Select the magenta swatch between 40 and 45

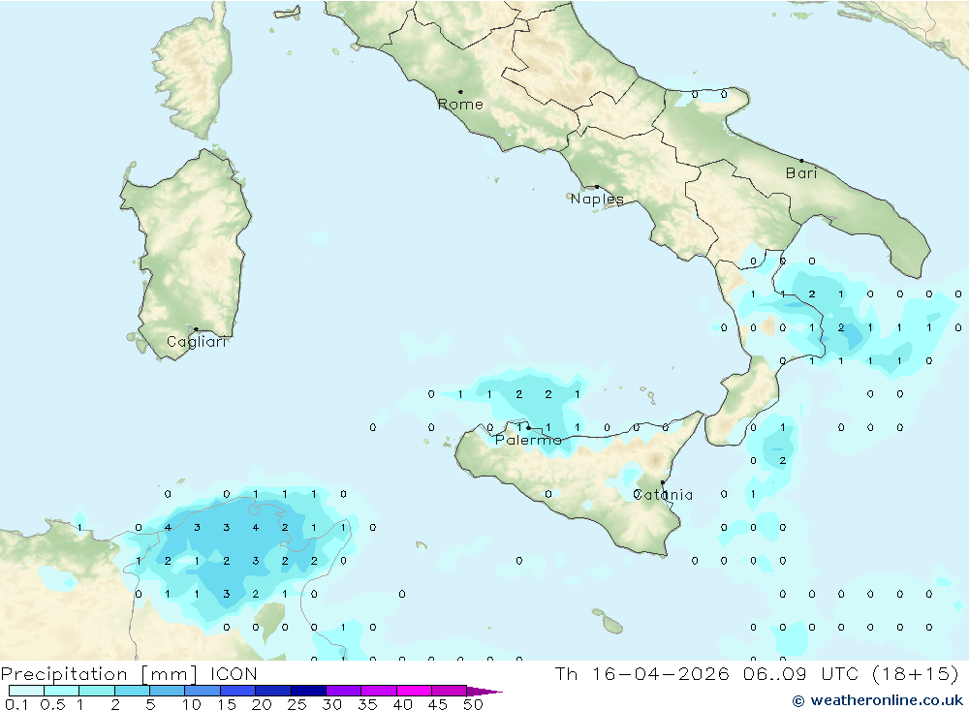click(x=414, y=691)
